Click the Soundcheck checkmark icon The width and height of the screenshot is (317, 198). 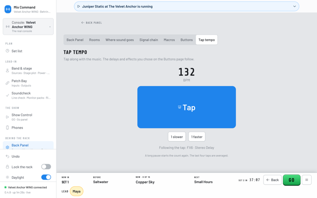(7, 96)
